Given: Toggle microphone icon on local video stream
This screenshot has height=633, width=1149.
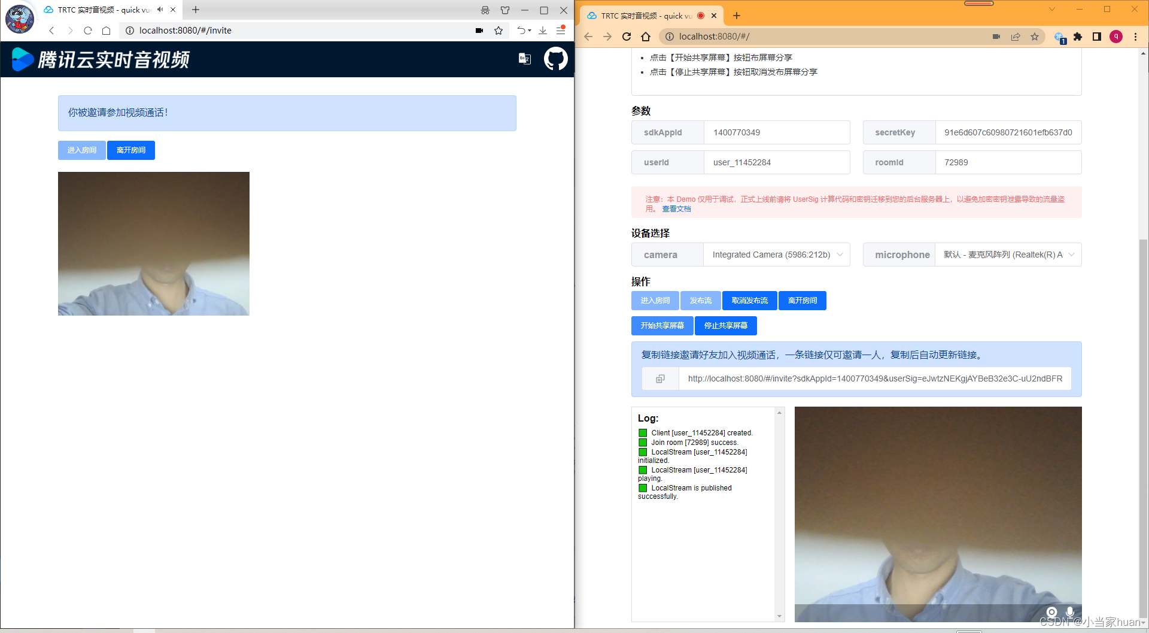Looking at the screenshot, I should coord(1070,611).
